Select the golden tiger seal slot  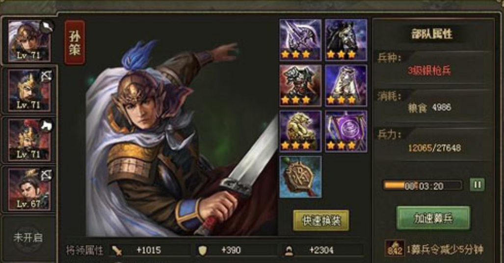[x=300, y=131]
